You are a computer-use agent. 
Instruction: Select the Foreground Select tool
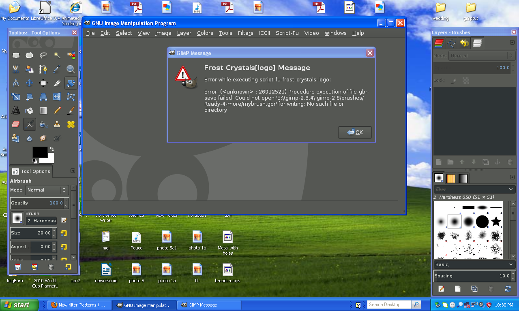click(30, 69)
